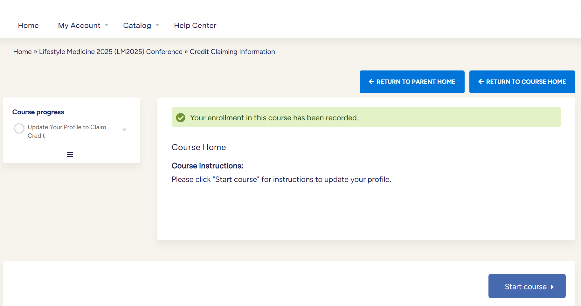Click the left arrow icon on Return to Course Home
This screenshot has width=581, height=306.
tap(481, 82)
